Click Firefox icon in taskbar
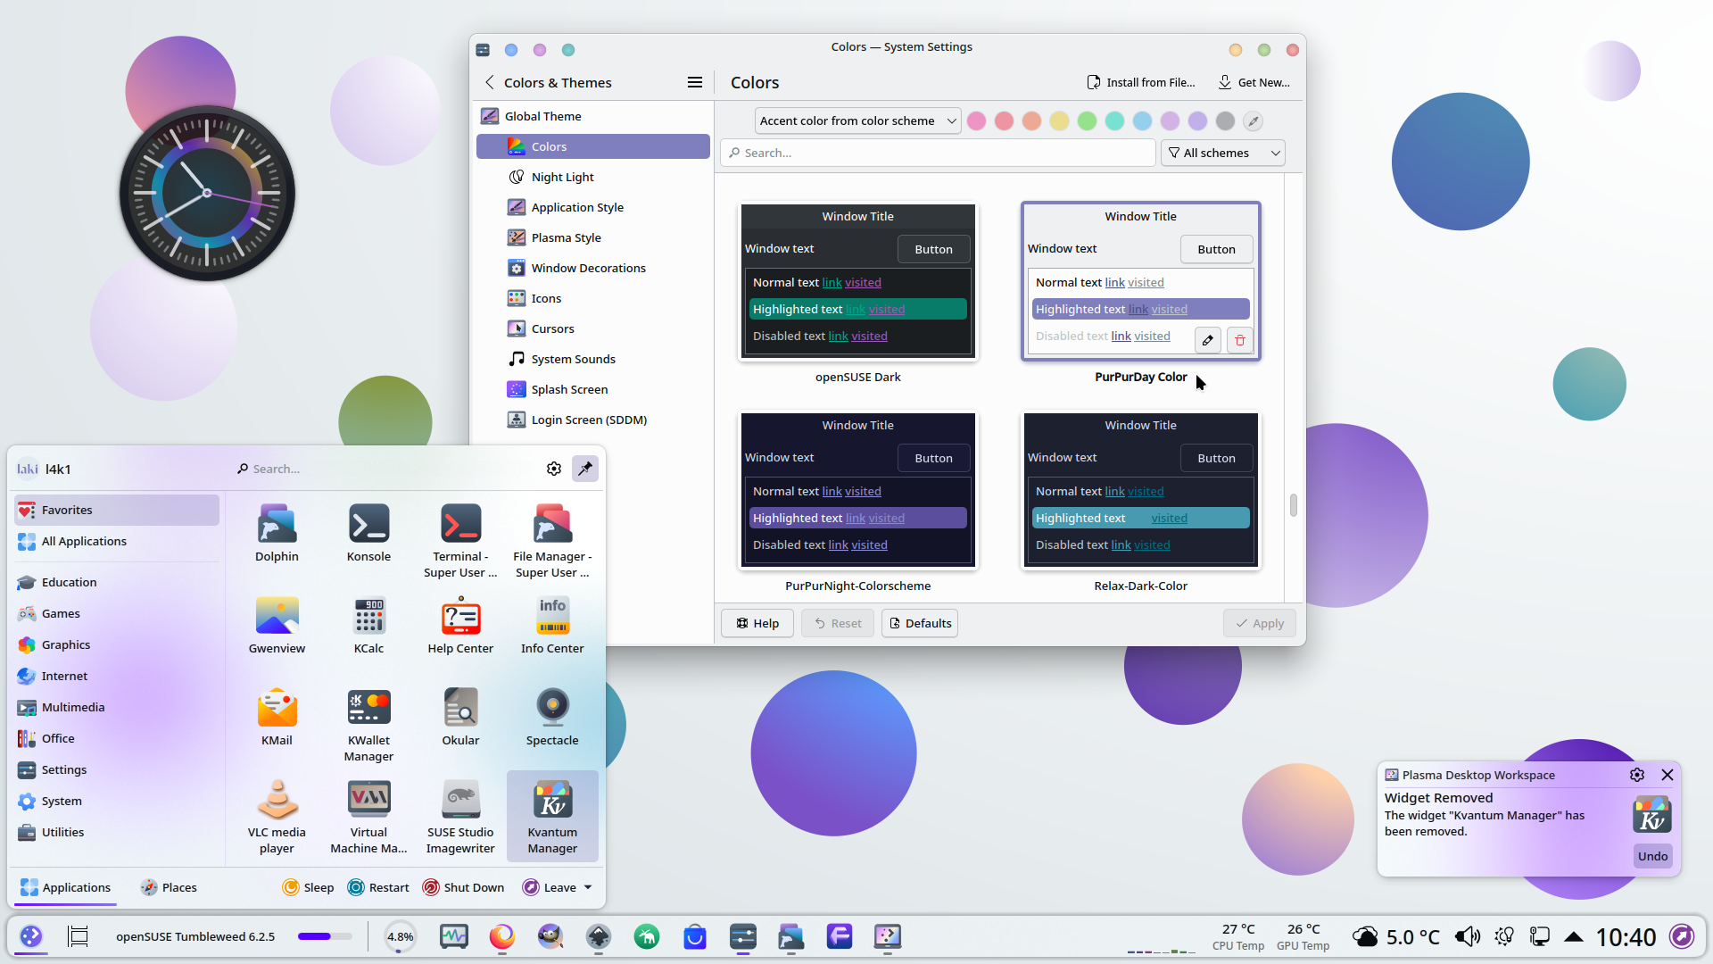Image resolution: width=1713 pixels, height=964 pixels. coord(502,936)
